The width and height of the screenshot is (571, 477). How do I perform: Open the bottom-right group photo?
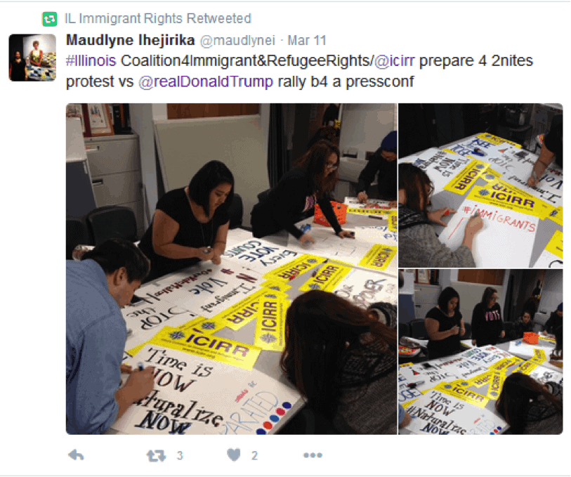coord(480,352)
